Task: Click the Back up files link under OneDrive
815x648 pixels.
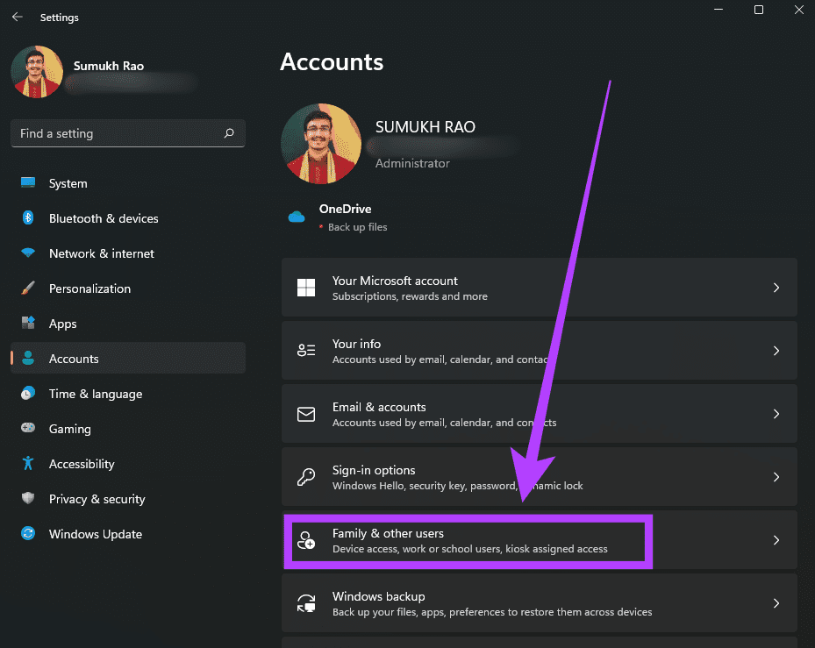Action: click(x=357, y=226)
